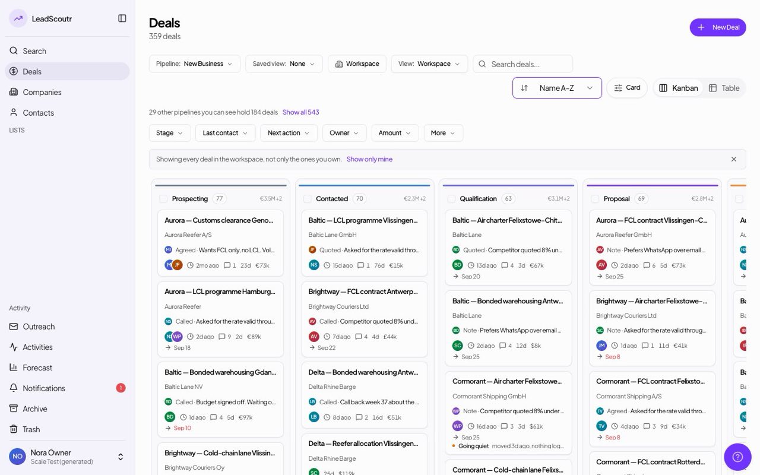The image size is (760, 475).
Task: Click the NO user avatar
Action: click(x=17, y=457)
